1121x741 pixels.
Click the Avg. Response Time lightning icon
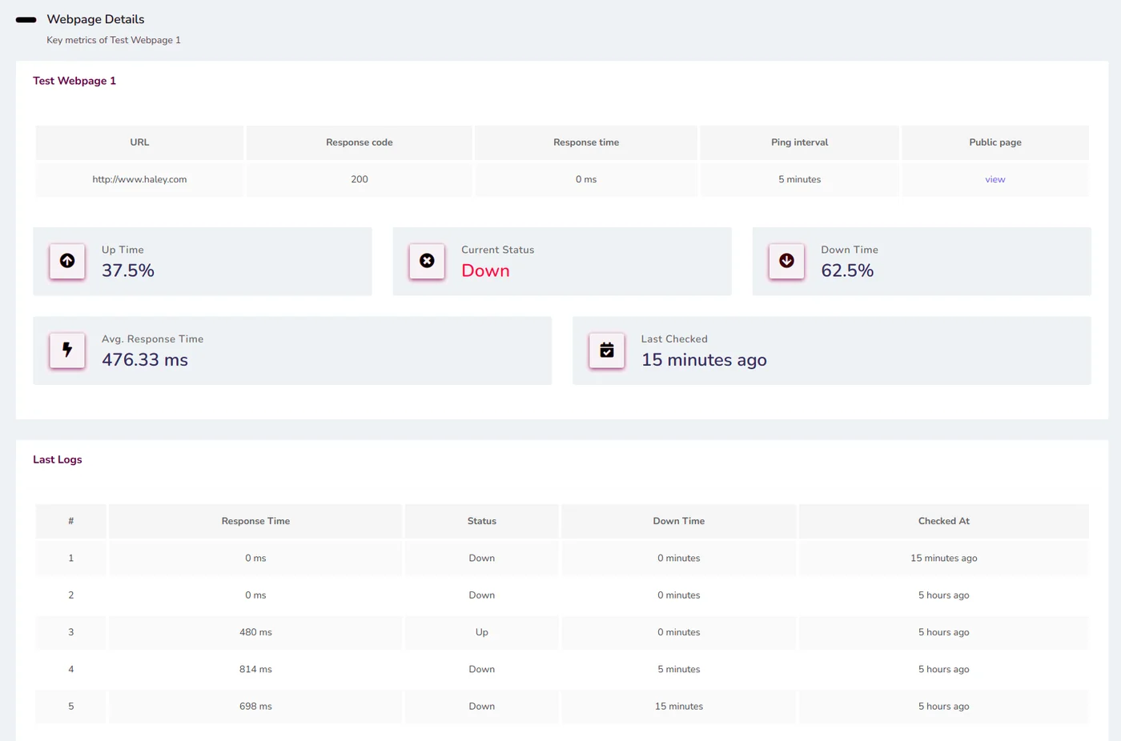coord(67,350)
